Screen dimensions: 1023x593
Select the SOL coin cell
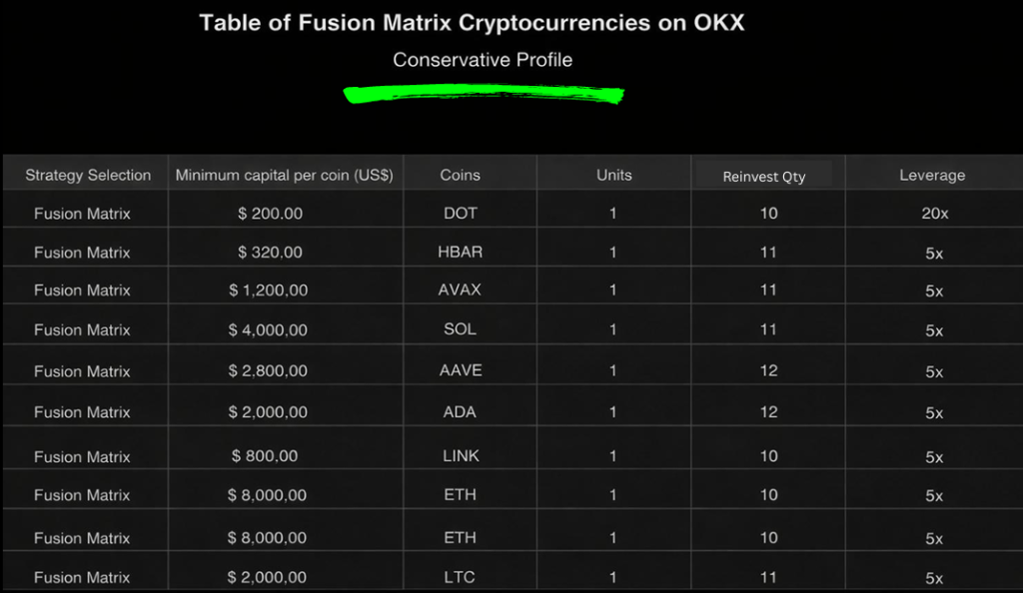click(x=460, y=329)
